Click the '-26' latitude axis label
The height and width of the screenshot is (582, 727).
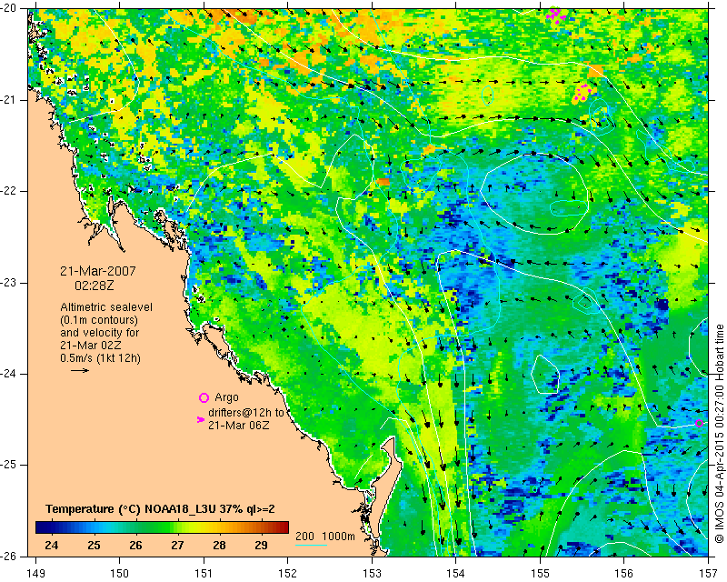click(x=9, y=557)
